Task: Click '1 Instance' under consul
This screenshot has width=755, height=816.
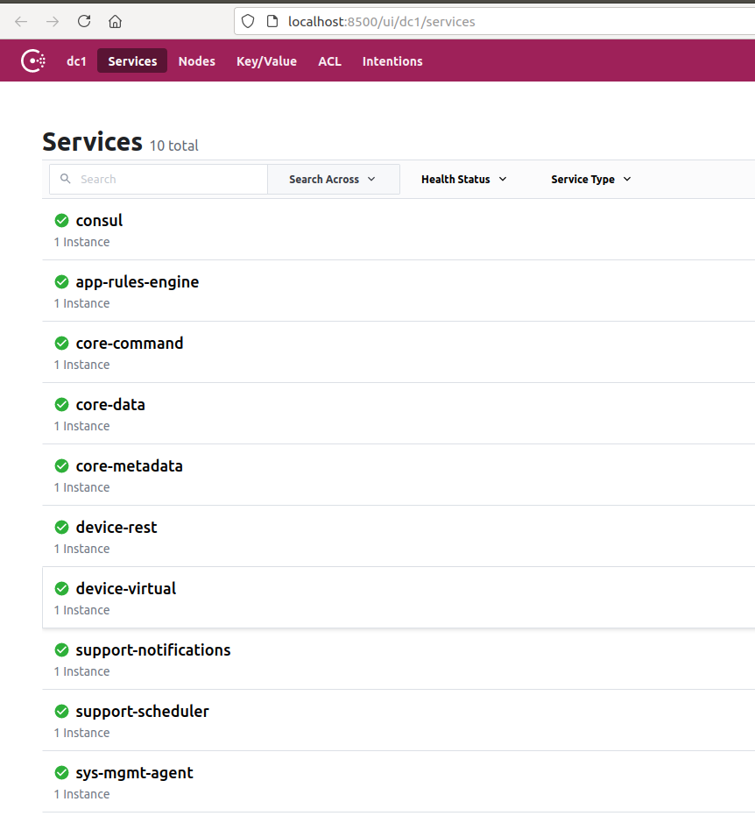Action: (81, 242)
